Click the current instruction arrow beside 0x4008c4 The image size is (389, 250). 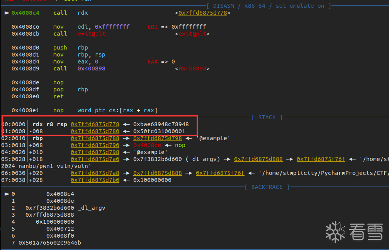7,13
